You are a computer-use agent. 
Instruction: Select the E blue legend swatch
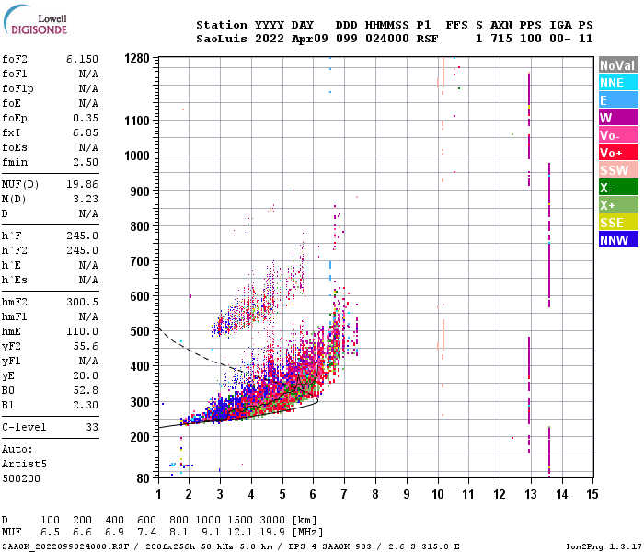tap(618, 100)
